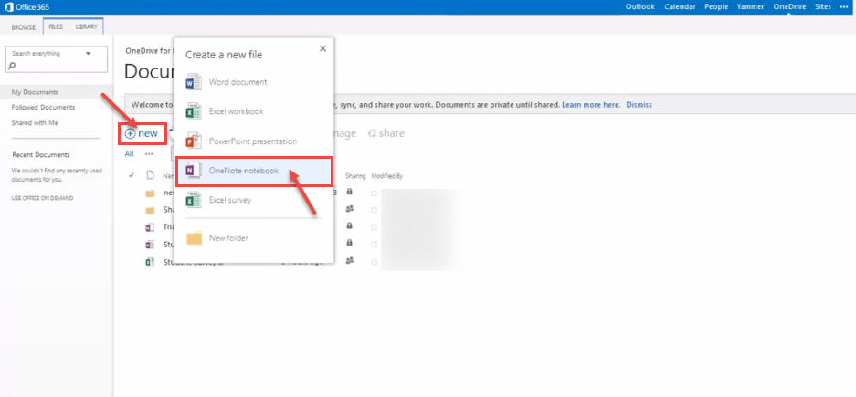This screenshot has height=397, width=856.
Task: Click the lock sharing icon in third row
Action: point(349,225)
